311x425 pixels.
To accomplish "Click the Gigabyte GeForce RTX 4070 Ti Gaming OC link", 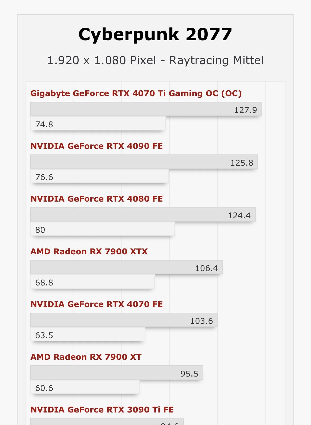I will 136,93.
